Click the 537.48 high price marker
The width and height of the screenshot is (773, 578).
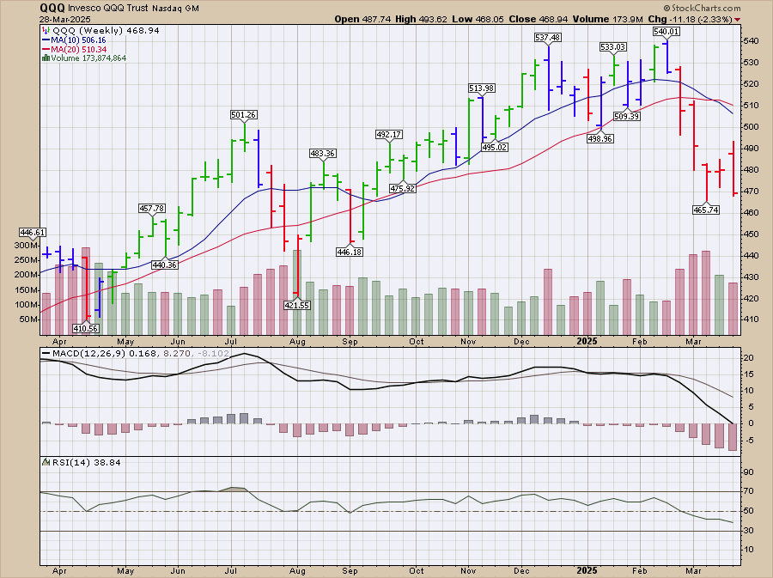547,38
